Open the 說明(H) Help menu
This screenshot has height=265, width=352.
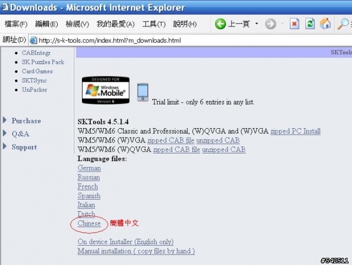185,24
